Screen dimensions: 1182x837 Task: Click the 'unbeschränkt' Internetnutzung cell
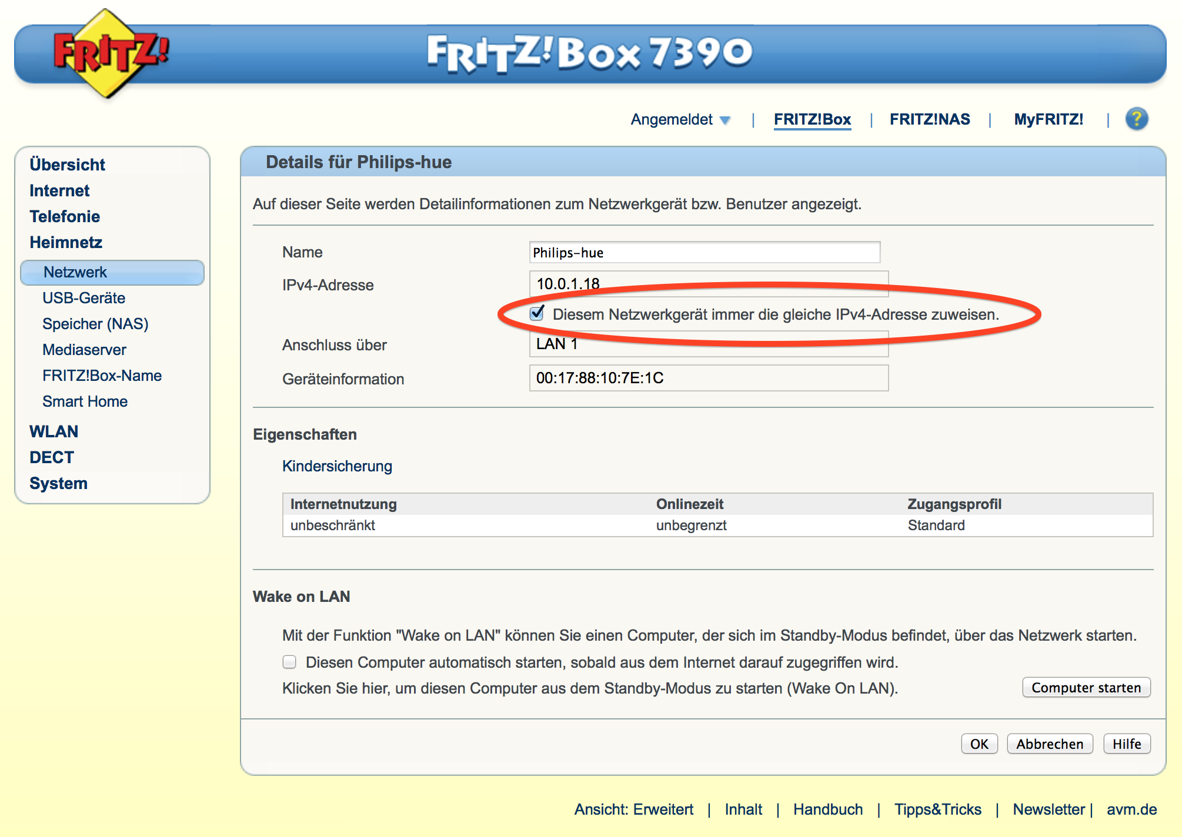pos(333,525)
